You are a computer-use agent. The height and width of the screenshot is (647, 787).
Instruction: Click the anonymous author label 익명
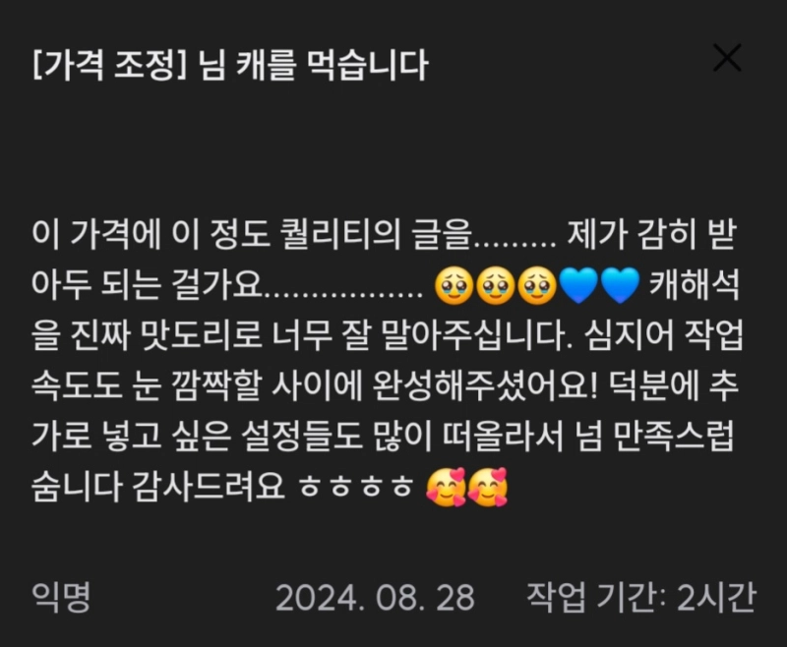[61, 598]
